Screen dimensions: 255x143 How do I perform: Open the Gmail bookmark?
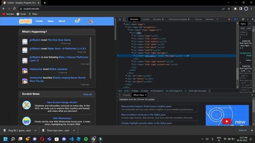pyautogui.click(x=21, y=14)
